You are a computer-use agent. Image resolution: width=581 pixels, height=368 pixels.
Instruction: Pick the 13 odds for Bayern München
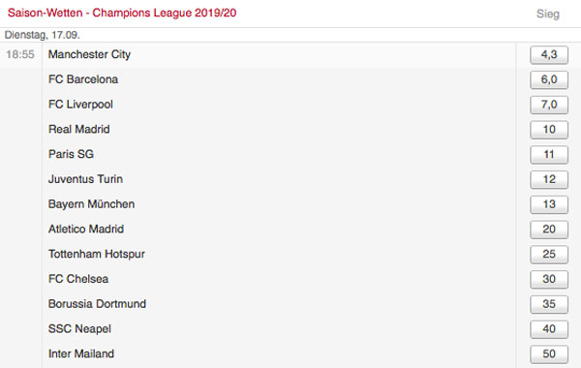549,204
